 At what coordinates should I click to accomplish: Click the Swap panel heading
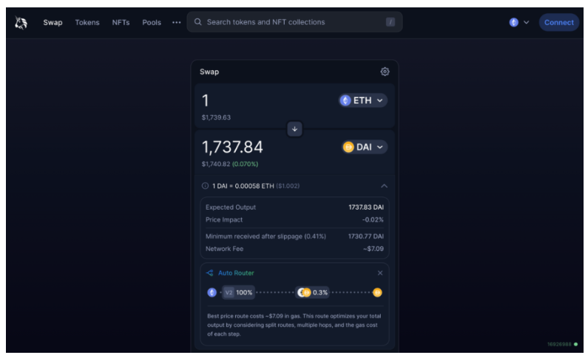(x=209, y=72)
